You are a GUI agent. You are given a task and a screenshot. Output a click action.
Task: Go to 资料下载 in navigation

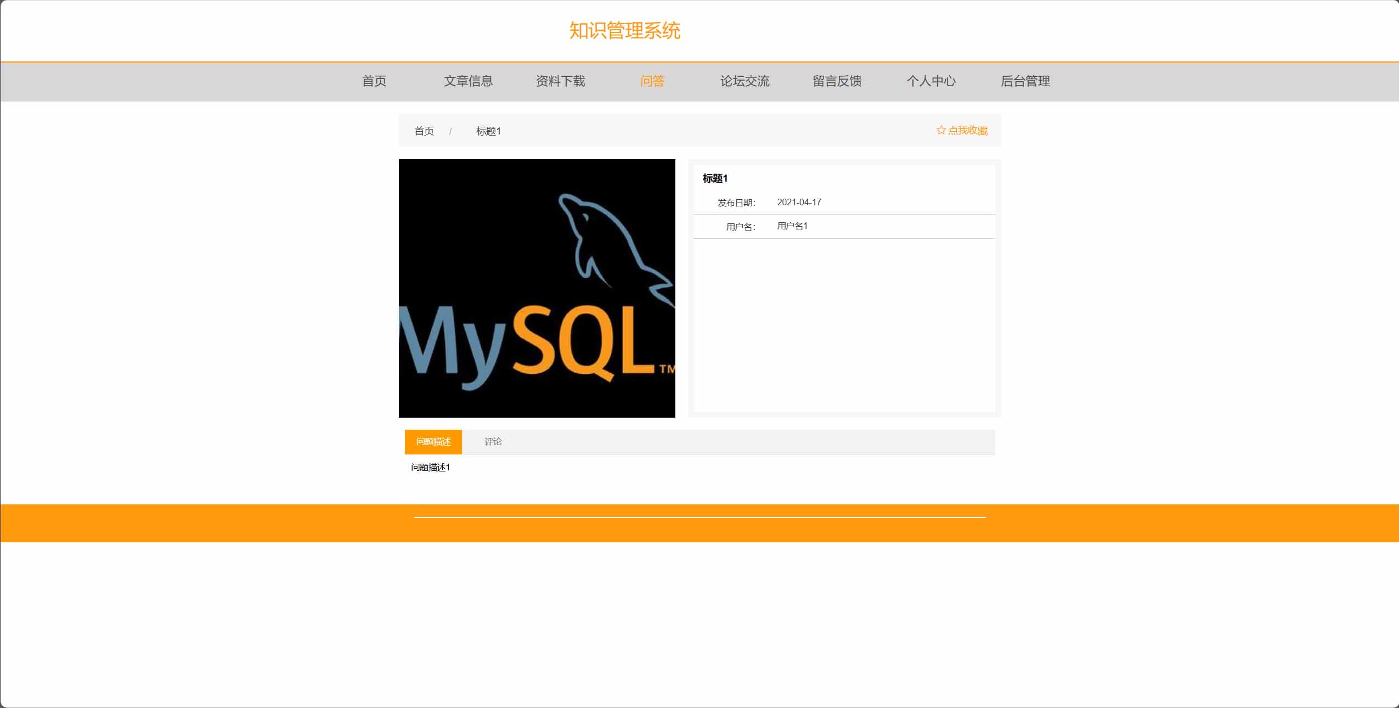560,81
